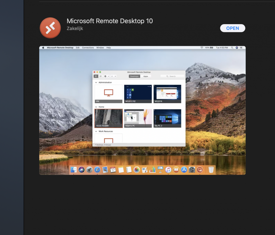Open App Store in the dock

pos(184,170)
